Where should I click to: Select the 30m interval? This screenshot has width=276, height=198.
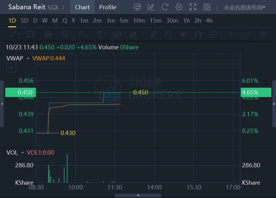pyautogui.click(x=172, y=21)
